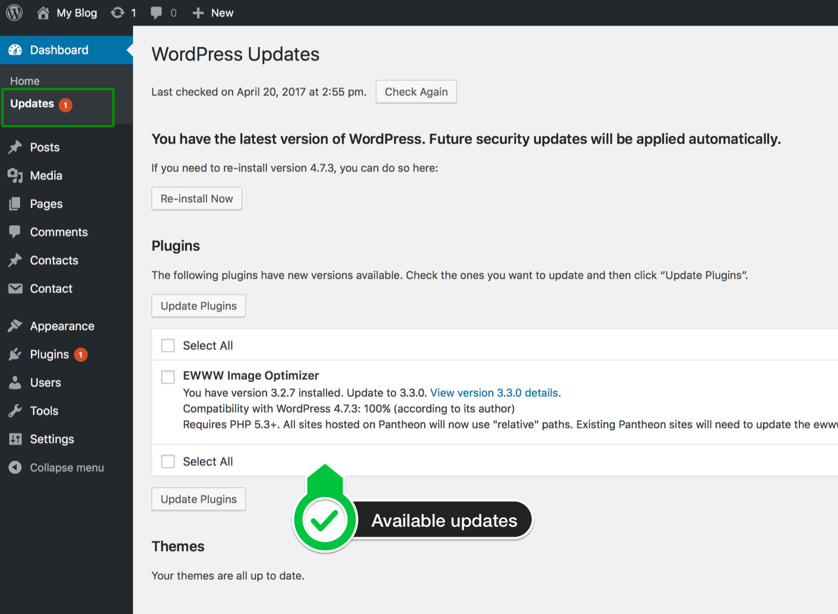Click the Users person icon

click(15, 382)
